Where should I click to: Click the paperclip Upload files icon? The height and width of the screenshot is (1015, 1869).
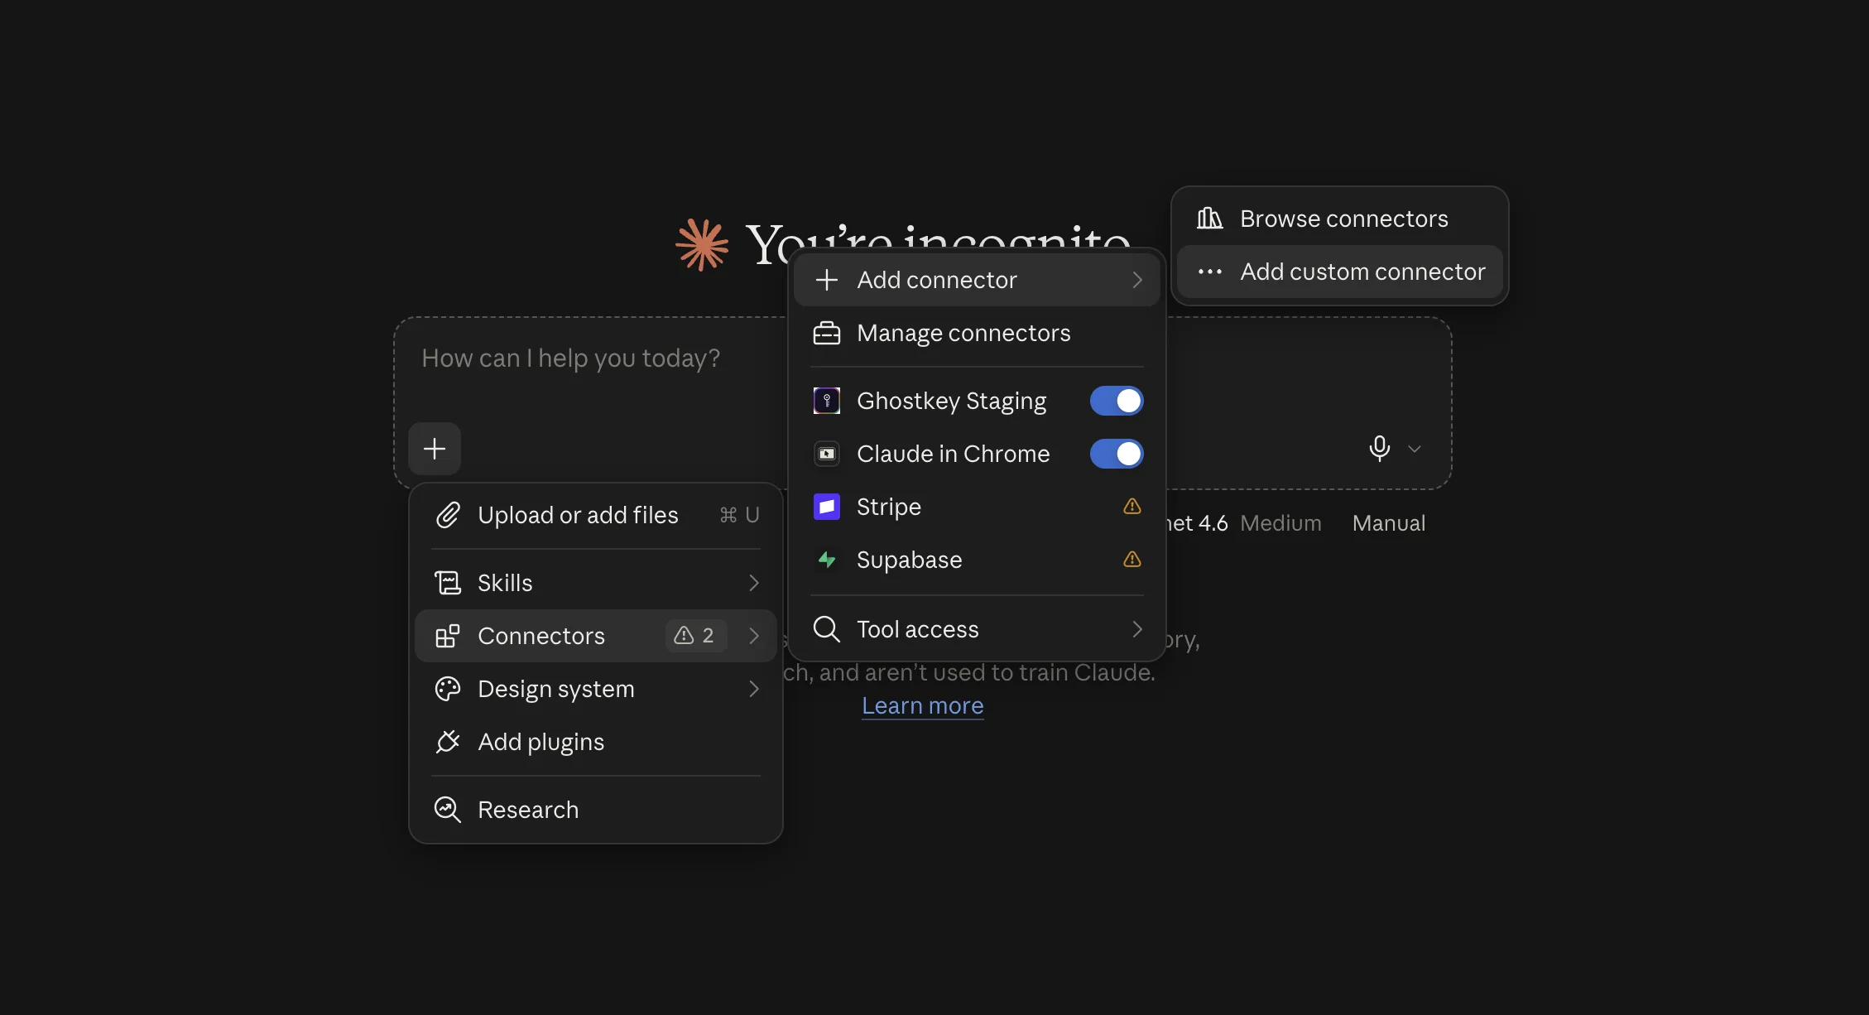(x=448, y=515)
